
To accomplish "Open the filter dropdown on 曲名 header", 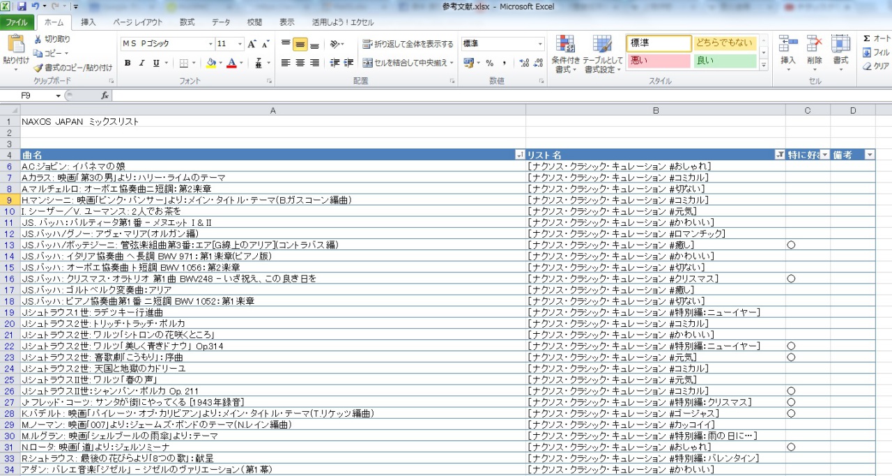I will (x=519, y=155).
